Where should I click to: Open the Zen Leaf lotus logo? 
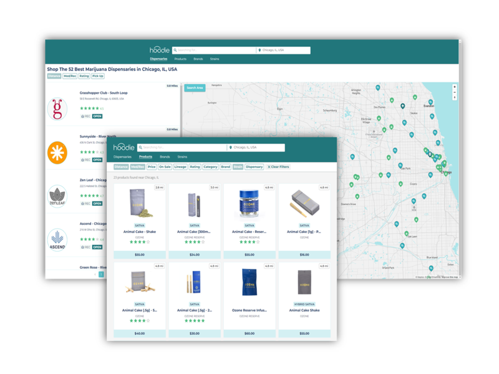(x=57, y=196)
